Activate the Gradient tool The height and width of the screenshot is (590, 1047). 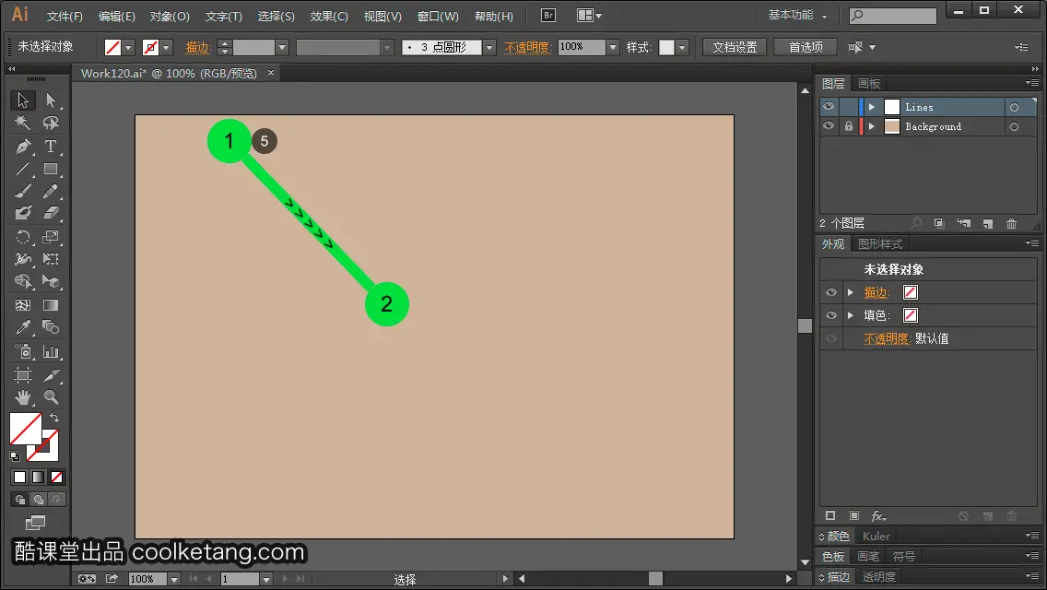click(51, 305)
